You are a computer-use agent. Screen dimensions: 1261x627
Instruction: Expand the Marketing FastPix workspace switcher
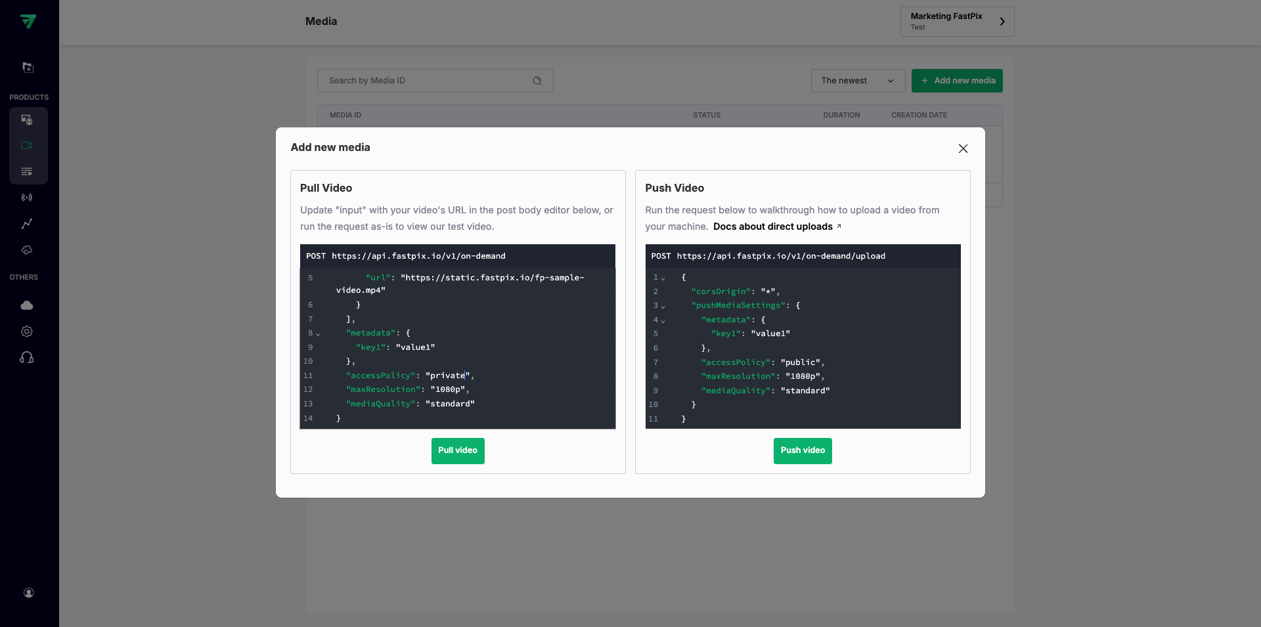click(956, 22)
